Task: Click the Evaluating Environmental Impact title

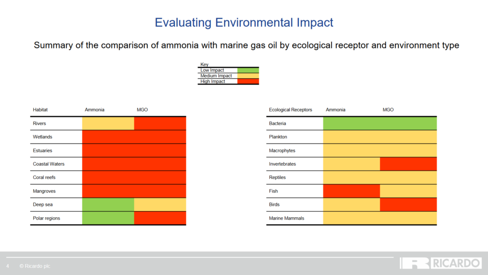Action: pyautogui.click(x=244, y=22)
